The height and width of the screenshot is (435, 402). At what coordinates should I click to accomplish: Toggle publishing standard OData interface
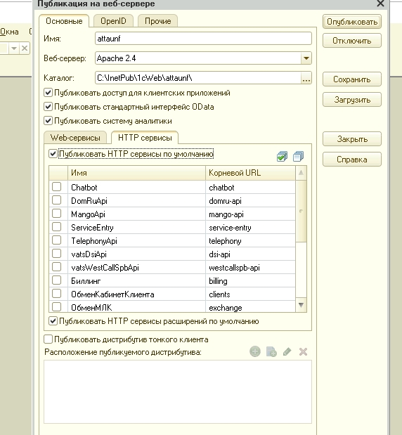(x=48, y=107)
